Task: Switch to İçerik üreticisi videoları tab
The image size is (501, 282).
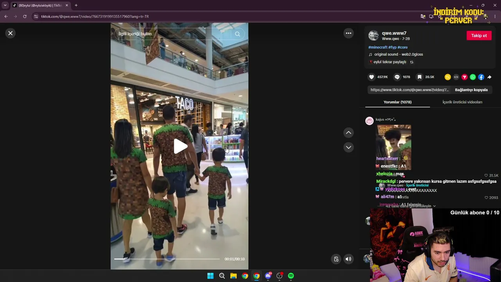Action: (x=462, y=102)
